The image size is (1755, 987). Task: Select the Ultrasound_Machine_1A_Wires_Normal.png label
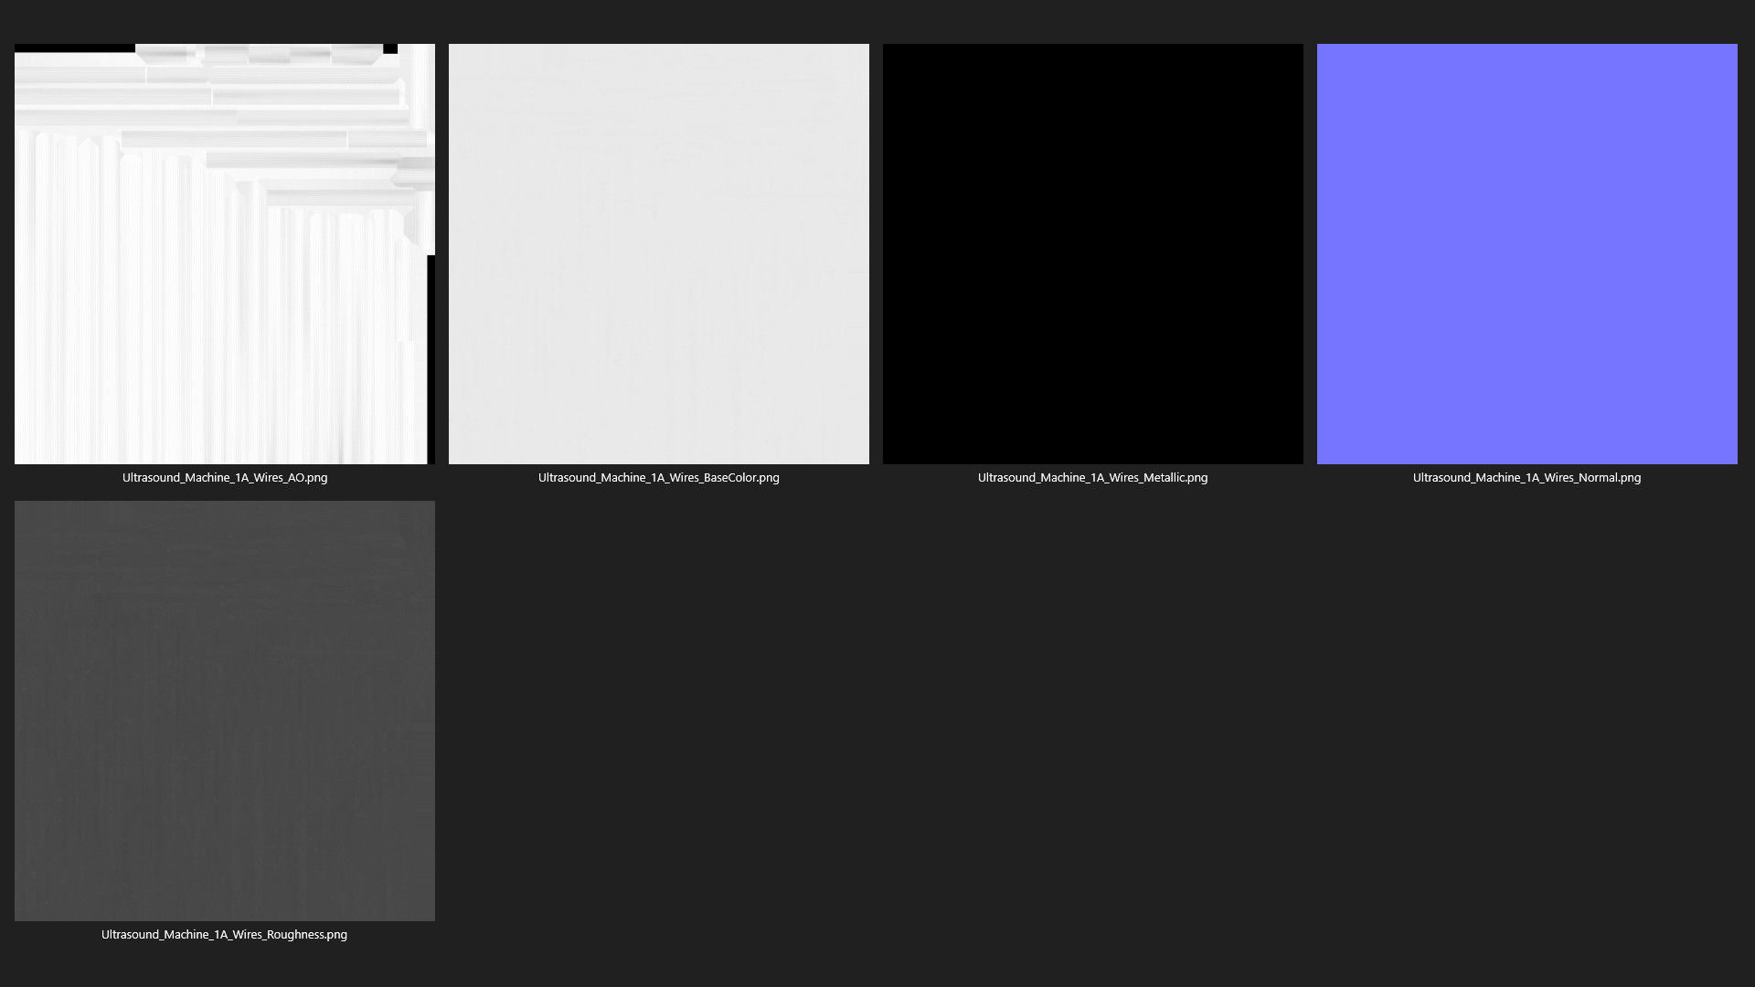(x=1526, y=477)
